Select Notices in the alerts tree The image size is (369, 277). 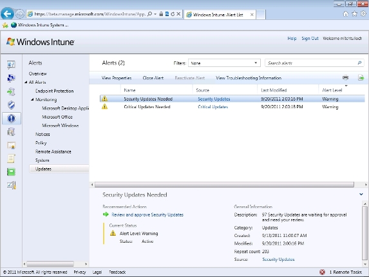[x=43, y=134]
